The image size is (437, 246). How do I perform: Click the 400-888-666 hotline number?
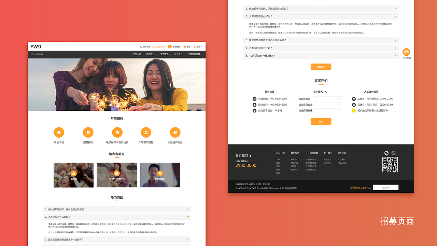158,47
